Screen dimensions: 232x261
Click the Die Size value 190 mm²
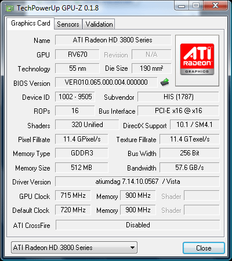click(151, 68)
